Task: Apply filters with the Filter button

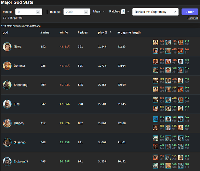Action: click(x=190, y=12)
